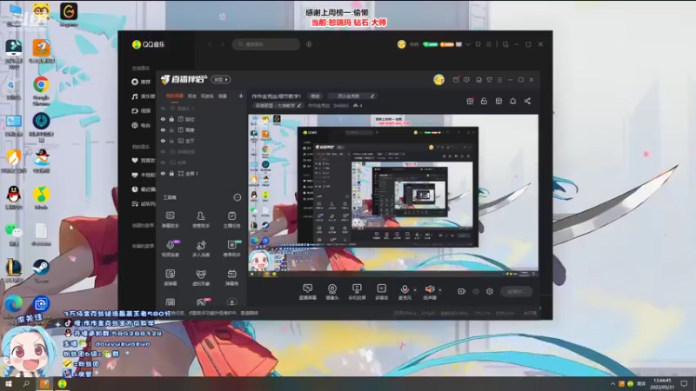Screen dimensions: 696x391
Task: Toggle visibility eye of the full-screen 1 source
Action: (x=163, y=173)
